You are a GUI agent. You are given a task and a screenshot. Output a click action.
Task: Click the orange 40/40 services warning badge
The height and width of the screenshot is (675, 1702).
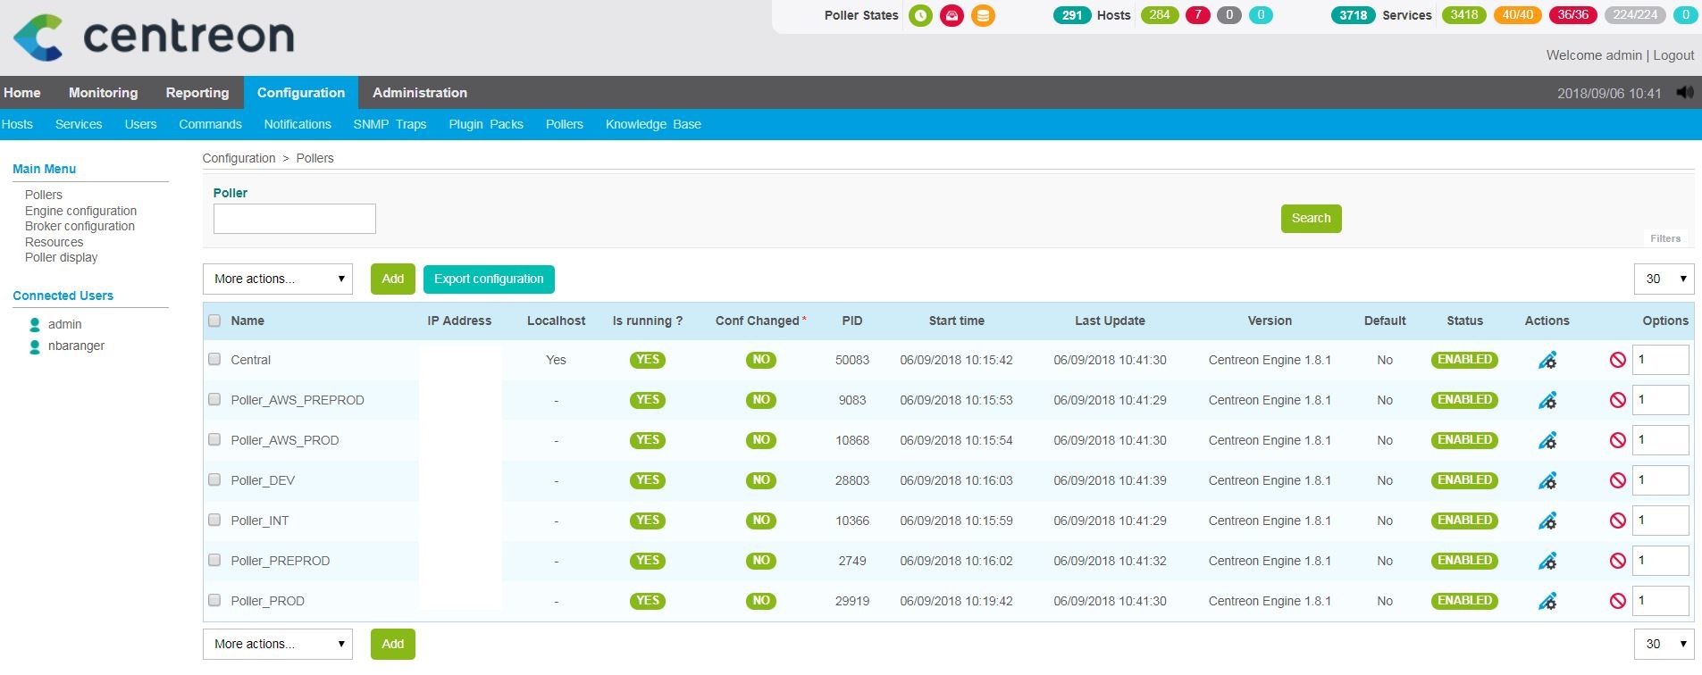1518,15
